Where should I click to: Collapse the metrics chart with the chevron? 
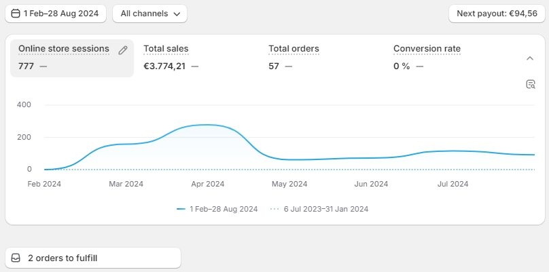[x=530, y=58]
